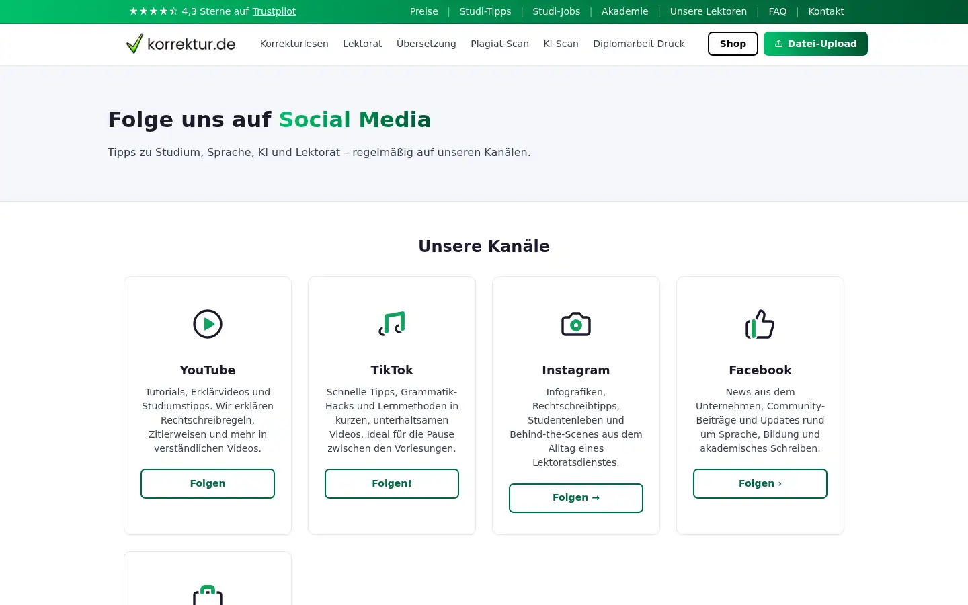Screen dimensions: 968x605
Task: Click the YouTube play circle icon
Action: (208, 324)
